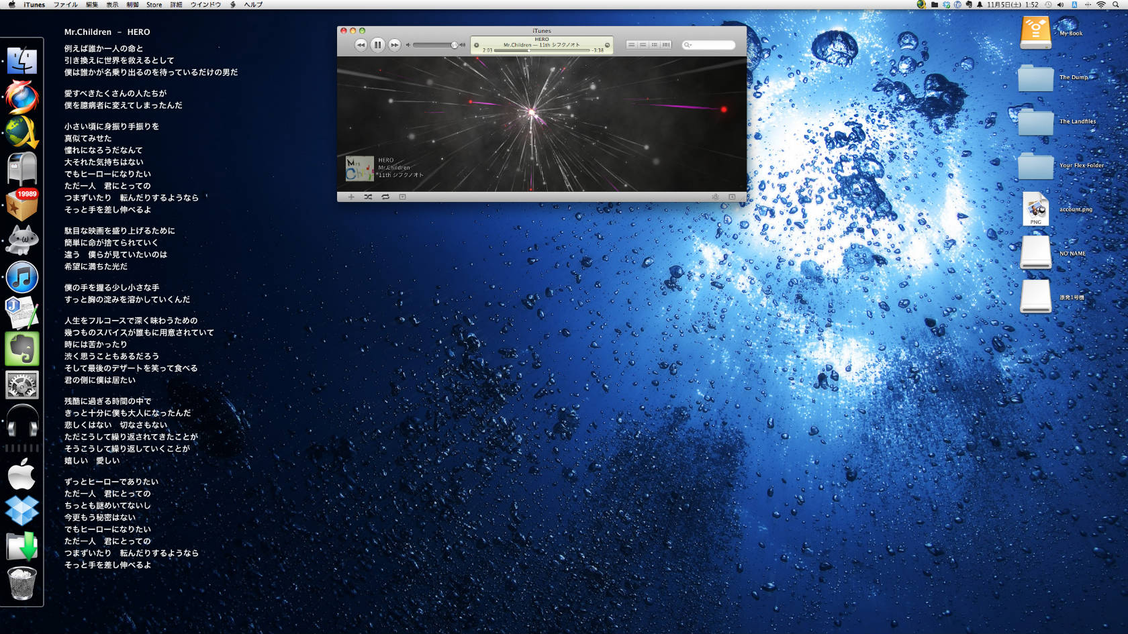The image size is (1128, 634).
Task: Switch iTunes to album list view
Action: pos(643,45)
